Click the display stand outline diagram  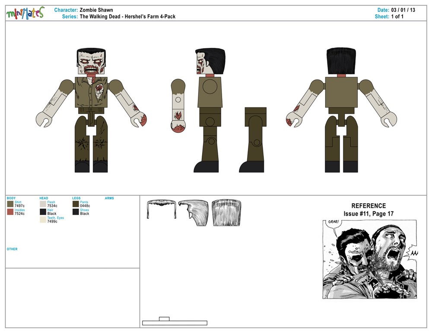coord(175,321)
